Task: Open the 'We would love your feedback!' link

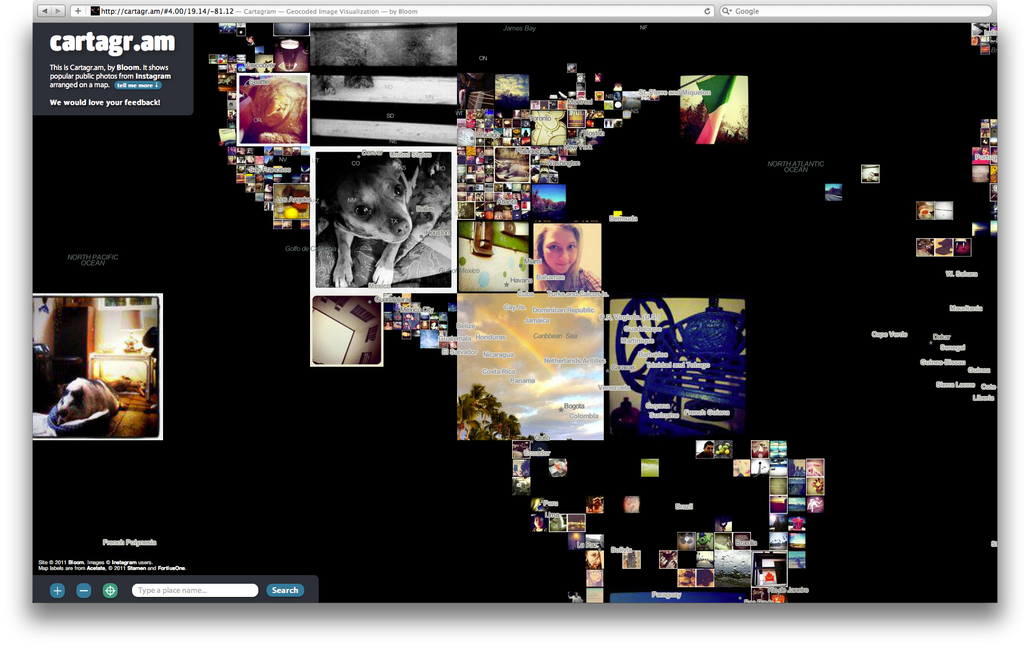Action: coord(105,103)
